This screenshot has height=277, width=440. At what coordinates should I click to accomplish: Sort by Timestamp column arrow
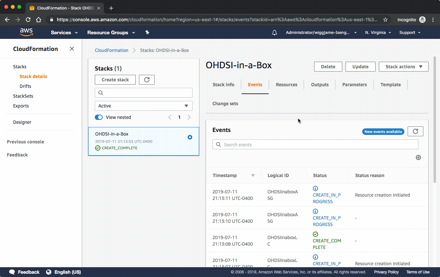(253, 175)
